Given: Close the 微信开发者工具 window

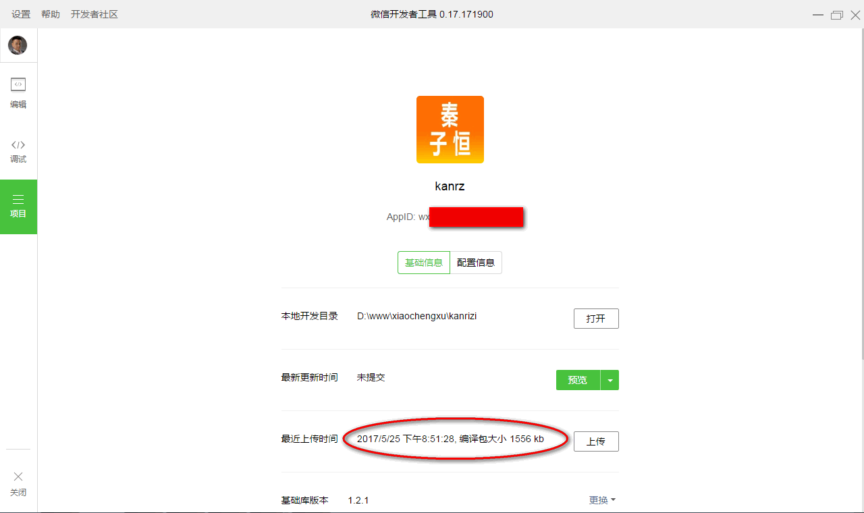Looking at the screenshot, I should [855, 15].
